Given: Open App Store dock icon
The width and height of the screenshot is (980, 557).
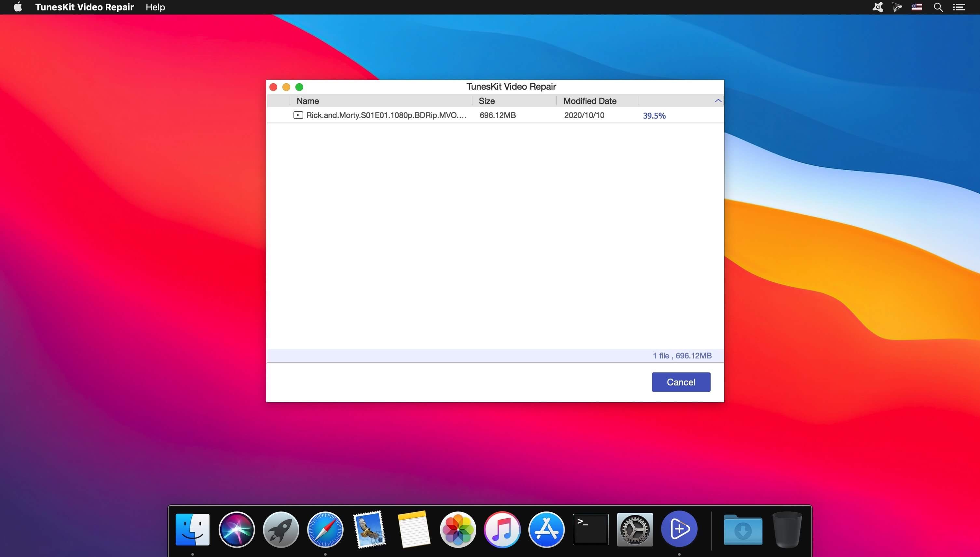Looking at the screenshot, I should pos(546,529).
